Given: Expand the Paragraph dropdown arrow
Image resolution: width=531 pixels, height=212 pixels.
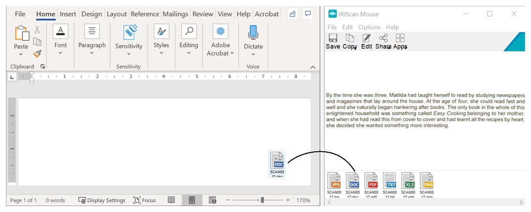Looking at the screenshot, I should point(92,52).
